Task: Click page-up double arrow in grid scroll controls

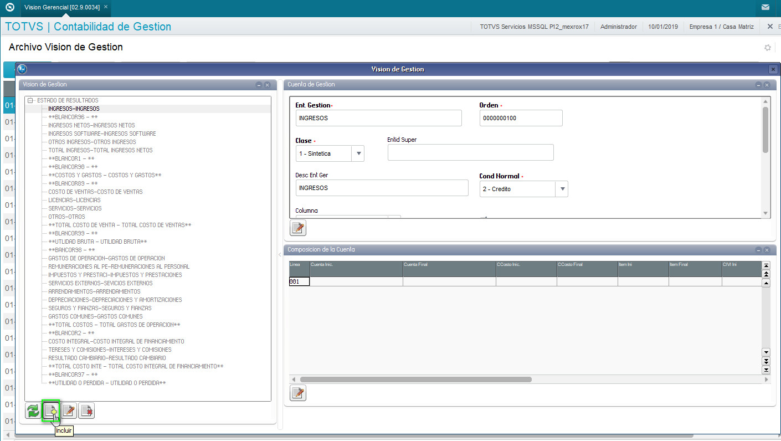Action: click(767, 274)
